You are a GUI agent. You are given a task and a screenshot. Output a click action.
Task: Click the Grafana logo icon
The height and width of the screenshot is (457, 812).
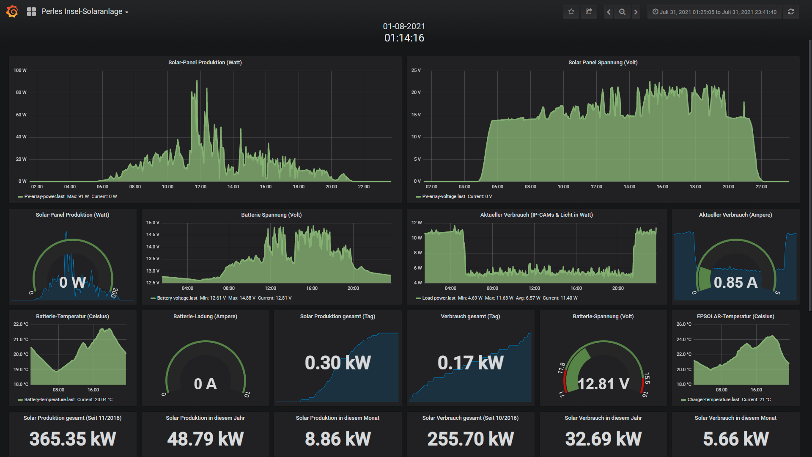tap(12, 11)
